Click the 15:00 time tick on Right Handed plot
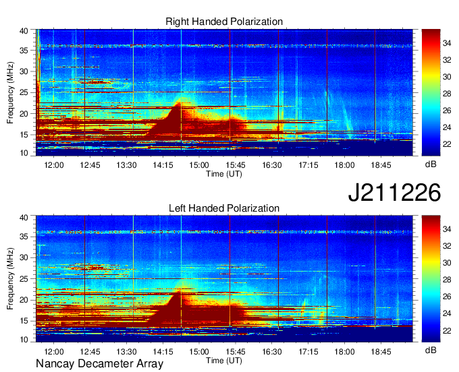 click(199, 165)
